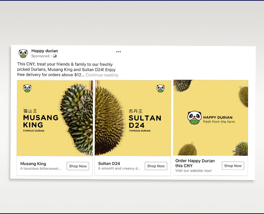Open the Happy durian page name link

(44, 51)
